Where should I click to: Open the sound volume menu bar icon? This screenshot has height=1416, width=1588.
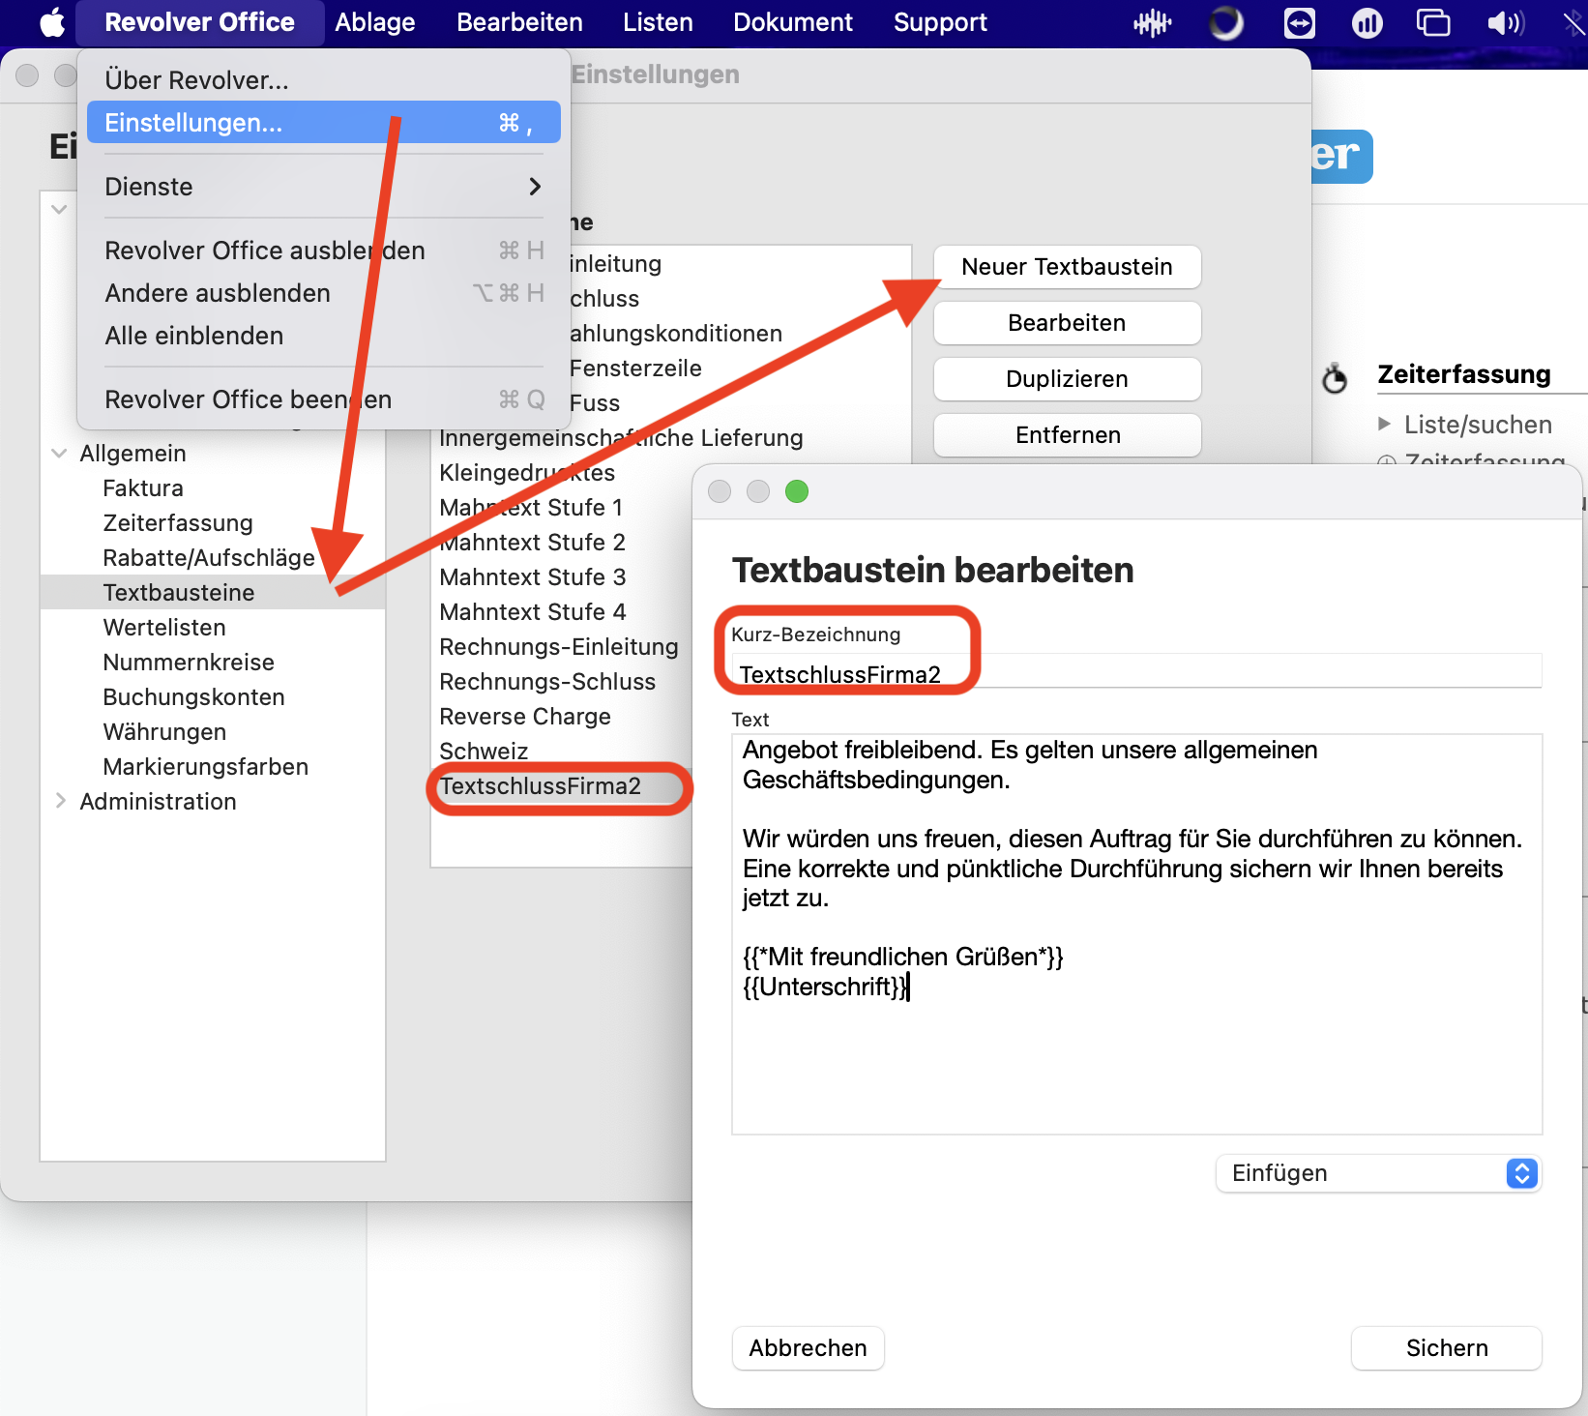[1505, 23]
